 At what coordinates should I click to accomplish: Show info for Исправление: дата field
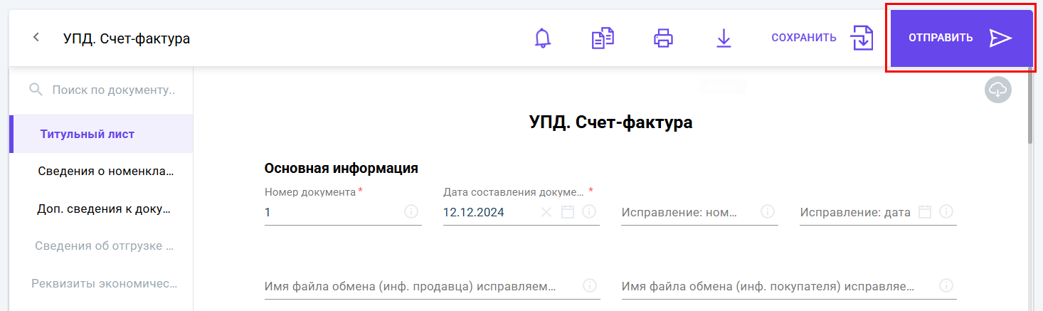point(946,211)
